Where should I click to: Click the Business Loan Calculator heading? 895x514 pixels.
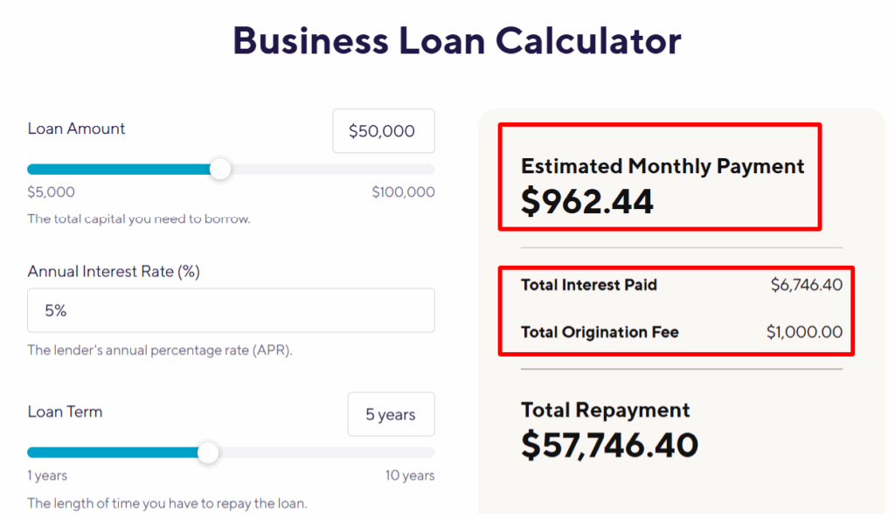pyautogui.click(x=456, y=41)
